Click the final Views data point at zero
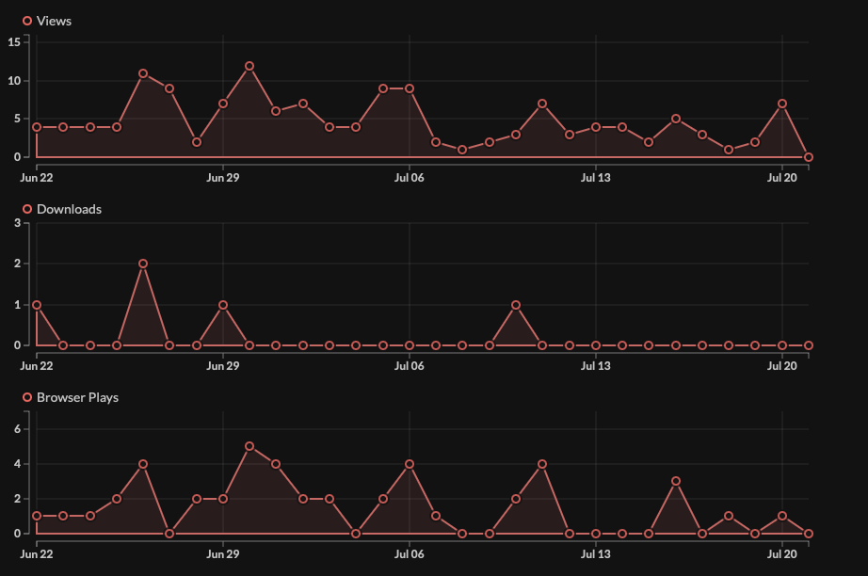 809,157
